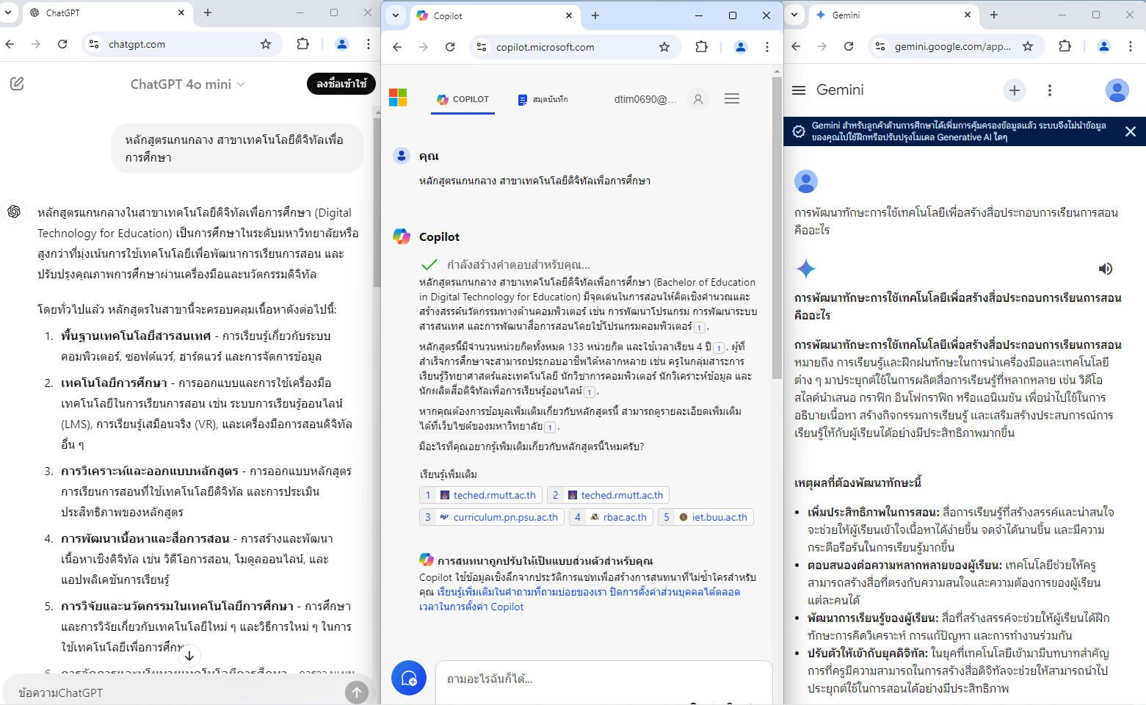Start new Copilot chat with round blue button

409,679
